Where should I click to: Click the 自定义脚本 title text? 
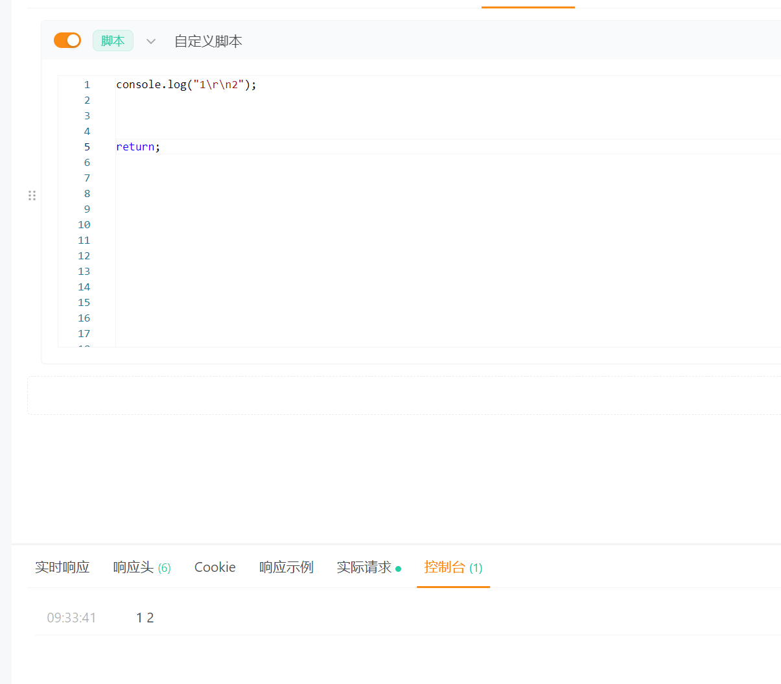tap(208, 41)
